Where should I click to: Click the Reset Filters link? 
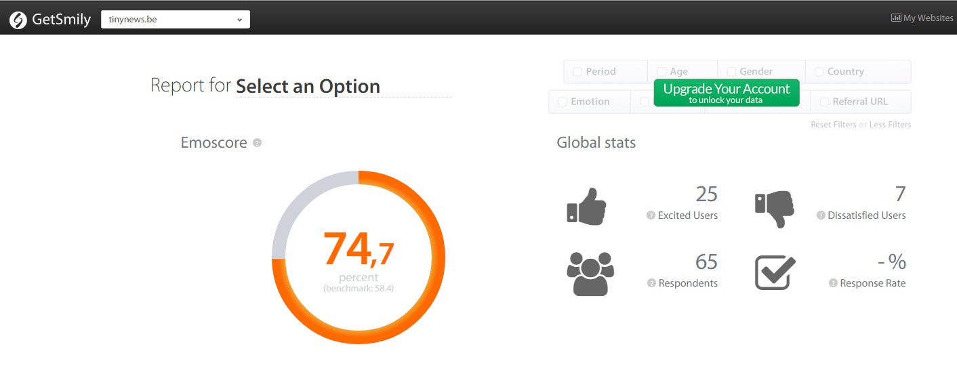[x=833, y=125]
